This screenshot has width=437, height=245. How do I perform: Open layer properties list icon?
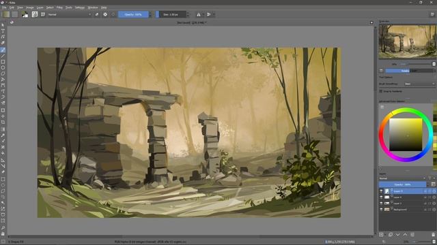point(412,235)
